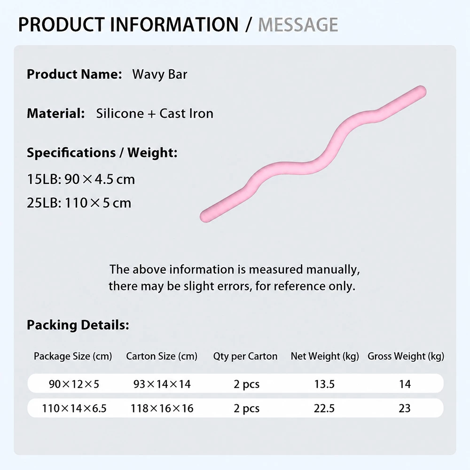
Task: Click the Specifications / Weight heading
Action: point(102,153)
